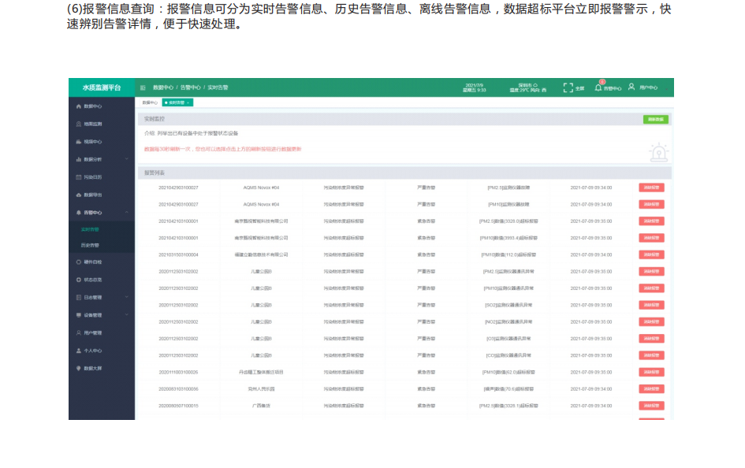This screenshot has width=745, height=468.
Task: Clear alarm for [CO]监测仪器通讯异常 row
Action: pyautogui.click(x=651, y=355)
